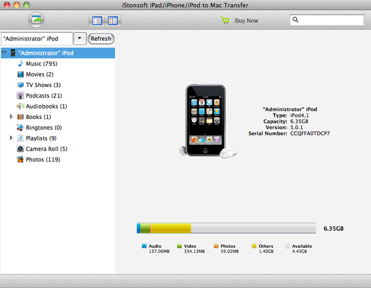Select the Camera Roll icon
This screenshot has height=288, width=371.
tap(20, 149)
